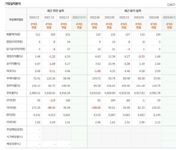Click the 순이익률(%) row label
The image size is (176, 150).
coord(13,64)
